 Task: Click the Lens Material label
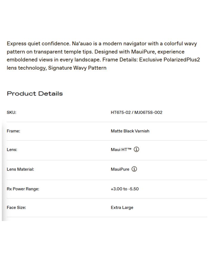[20, 169]
